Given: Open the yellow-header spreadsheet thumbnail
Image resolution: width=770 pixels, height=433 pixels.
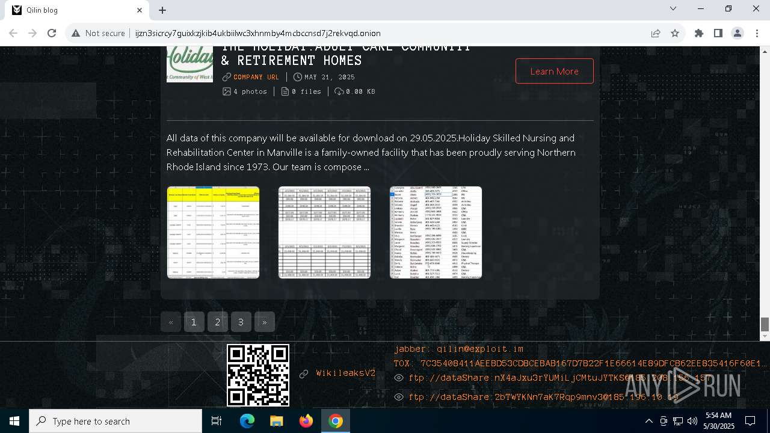Looking at the screenshot, I should click(x=213, y=232).
